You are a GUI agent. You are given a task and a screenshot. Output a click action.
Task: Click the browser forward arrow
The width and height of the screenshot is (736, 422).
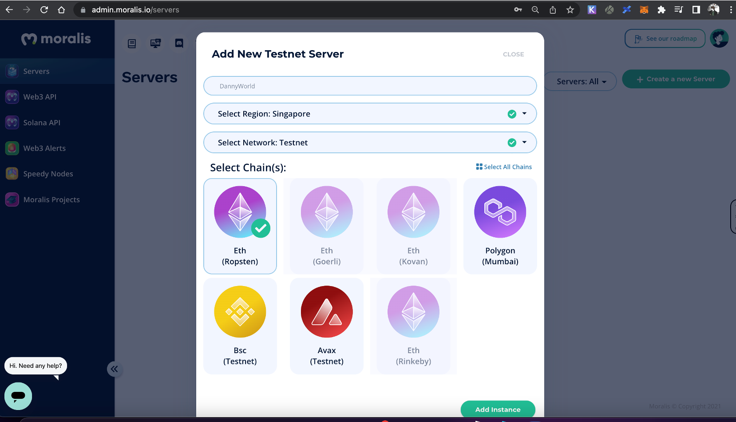[27, 9]
